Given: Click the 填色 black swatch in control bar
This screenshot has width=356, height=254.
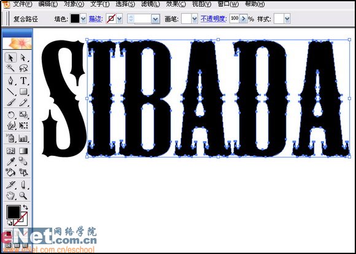Looking at the screenshot, I should (75, 18).
